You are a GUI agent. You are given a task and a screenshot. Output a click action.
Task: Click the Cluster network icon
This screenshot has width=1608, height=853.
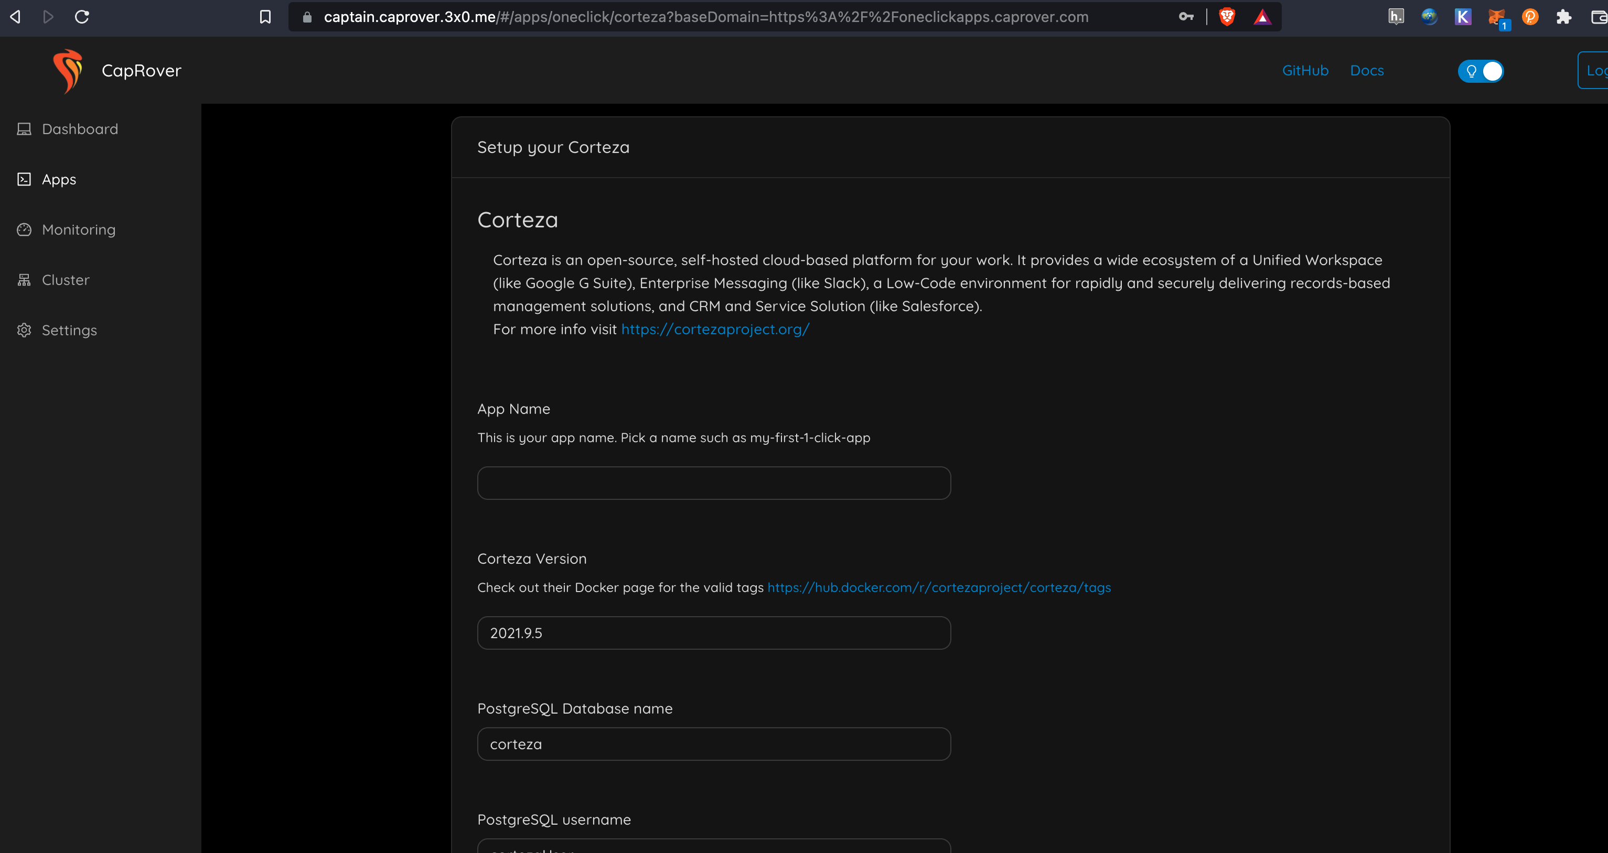tap(24, 280)
